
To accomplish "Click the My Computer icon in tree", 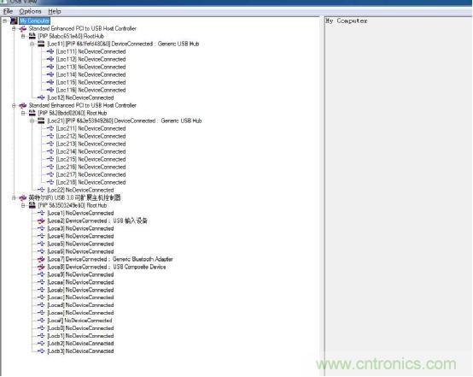I will click(x=14, y=21).
